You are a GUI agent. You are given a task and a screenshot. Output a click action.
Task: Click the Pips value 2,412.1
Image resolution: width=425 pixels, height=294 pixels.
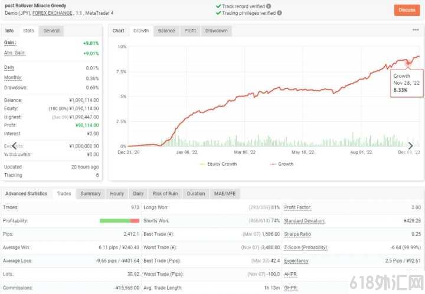tap(131, 234)
